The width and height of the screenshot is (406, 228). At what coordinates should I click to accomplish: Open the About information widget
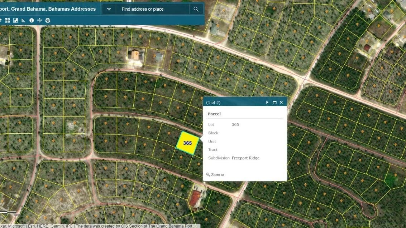point(32,20)
